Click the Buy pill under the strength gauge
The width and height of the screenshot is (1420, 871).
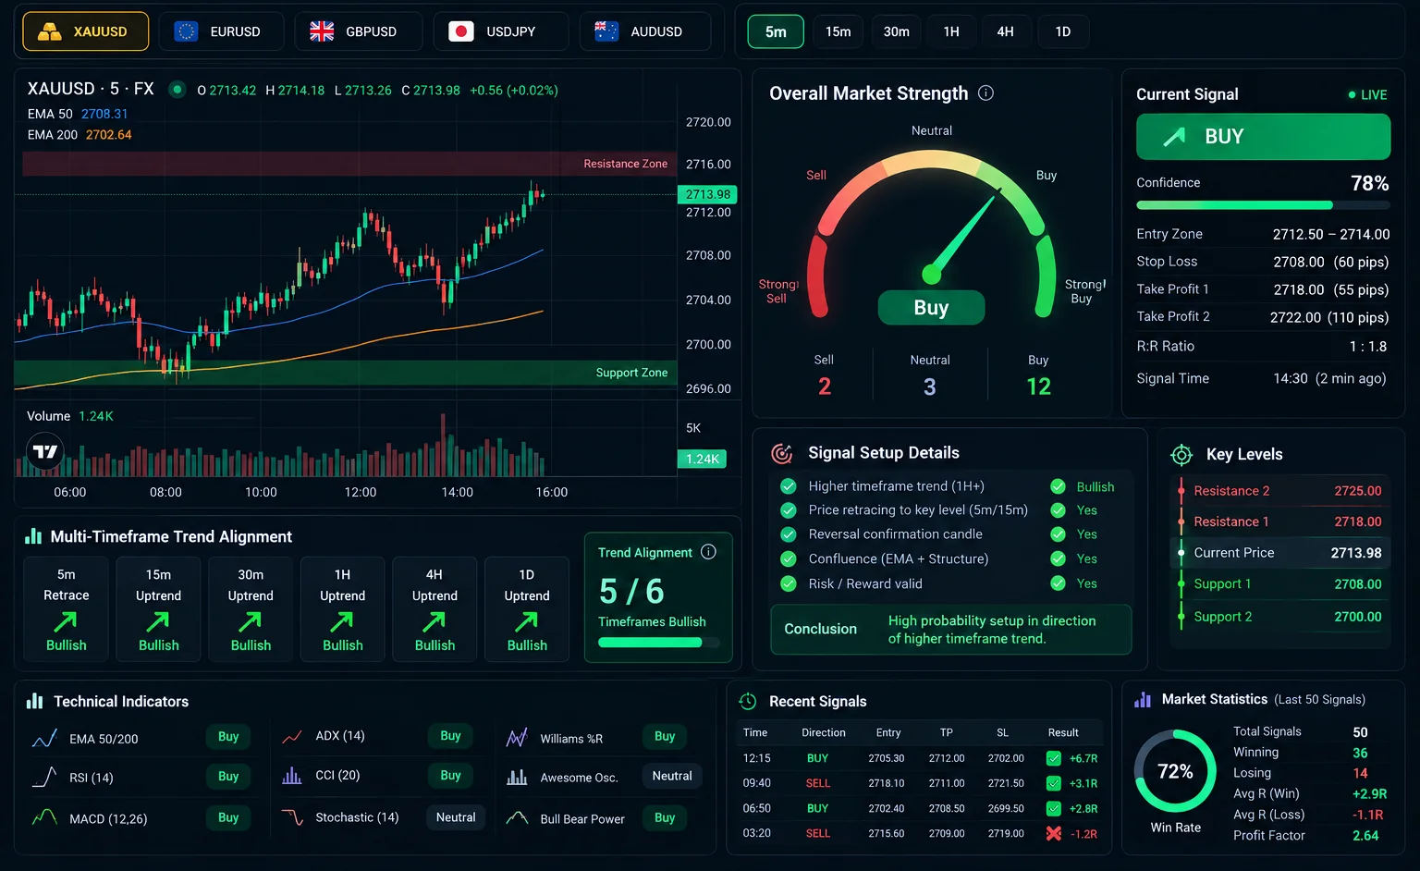pos(931,307)
